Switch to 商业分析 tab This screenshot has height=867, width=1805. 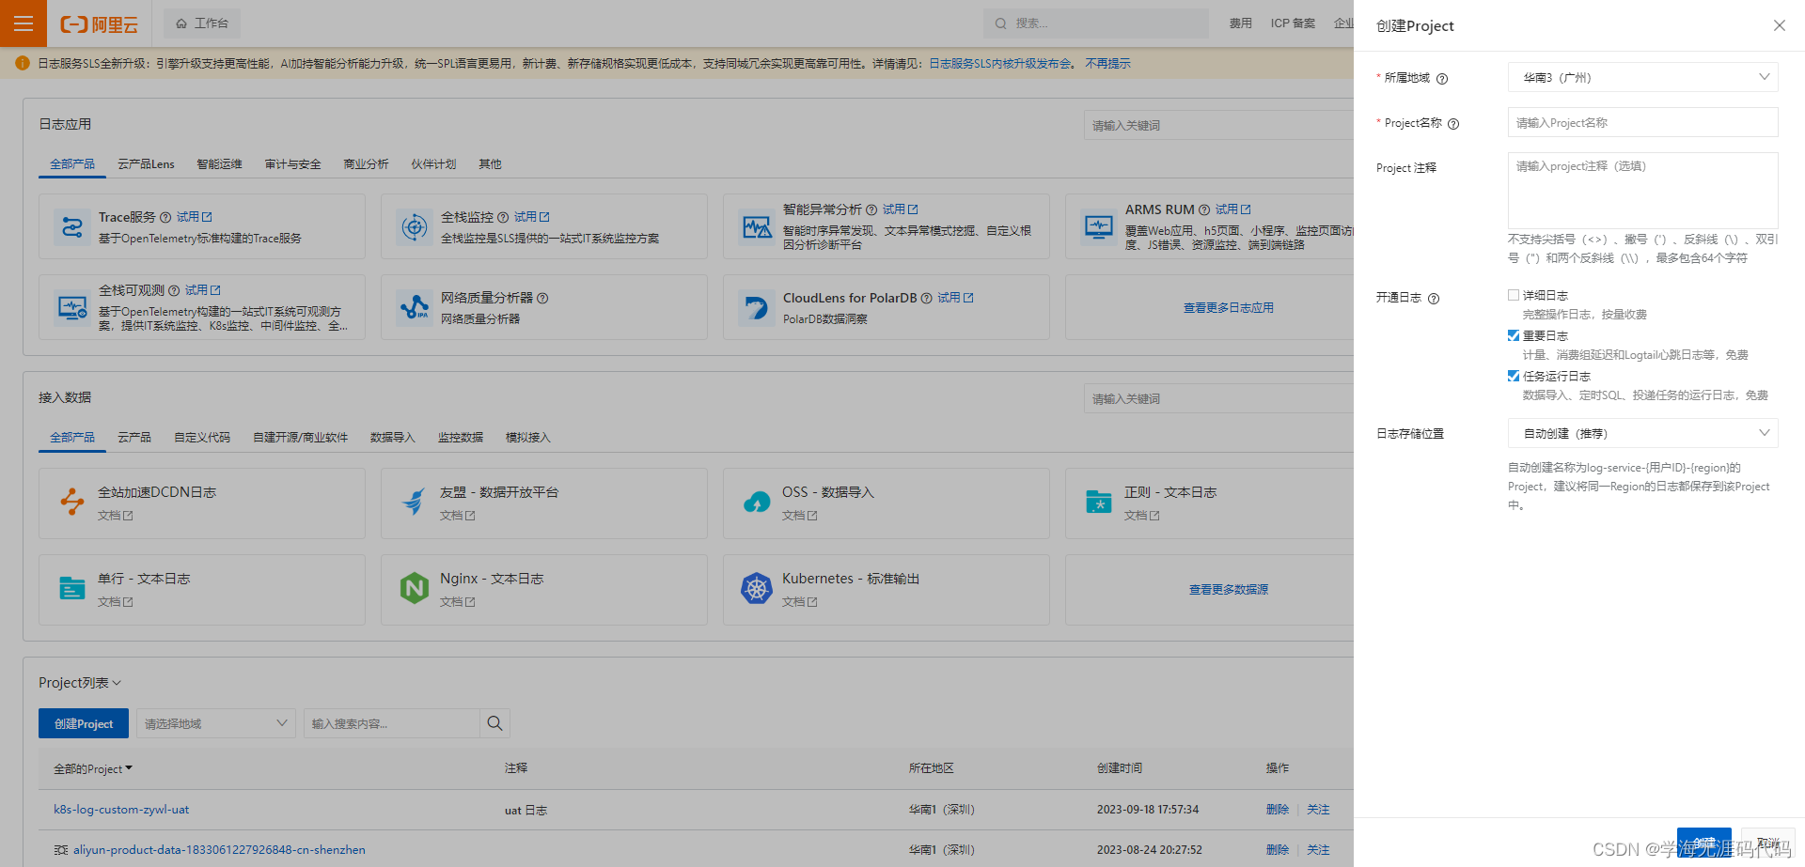tap(366, 163)
